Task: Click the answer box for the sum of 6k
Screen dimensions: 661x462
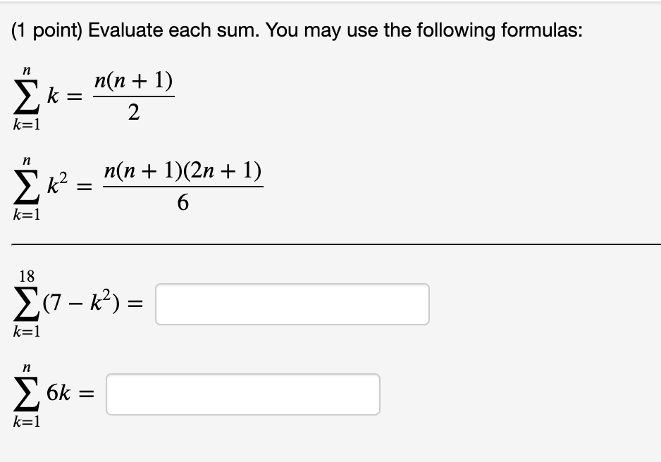Action: [x=243, y=394]
